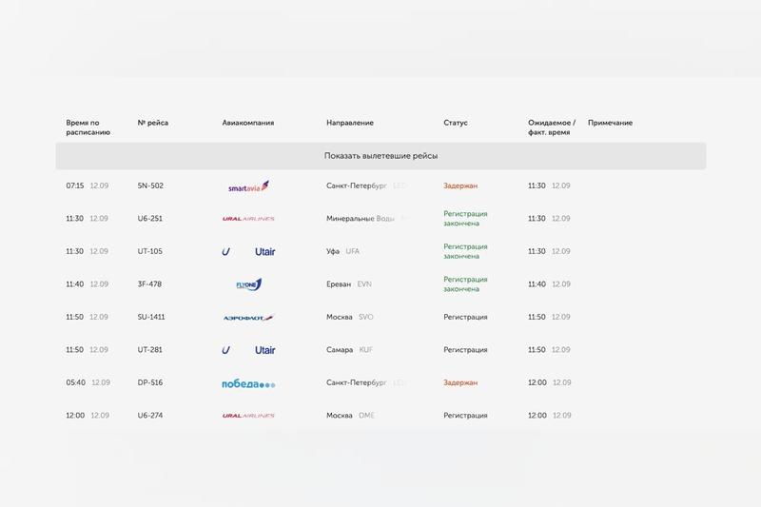The height and width of the screenshot is (507, 761).
Task: Click "Задержан" status of flight DP-516
Action: click(x=460, y=383)
